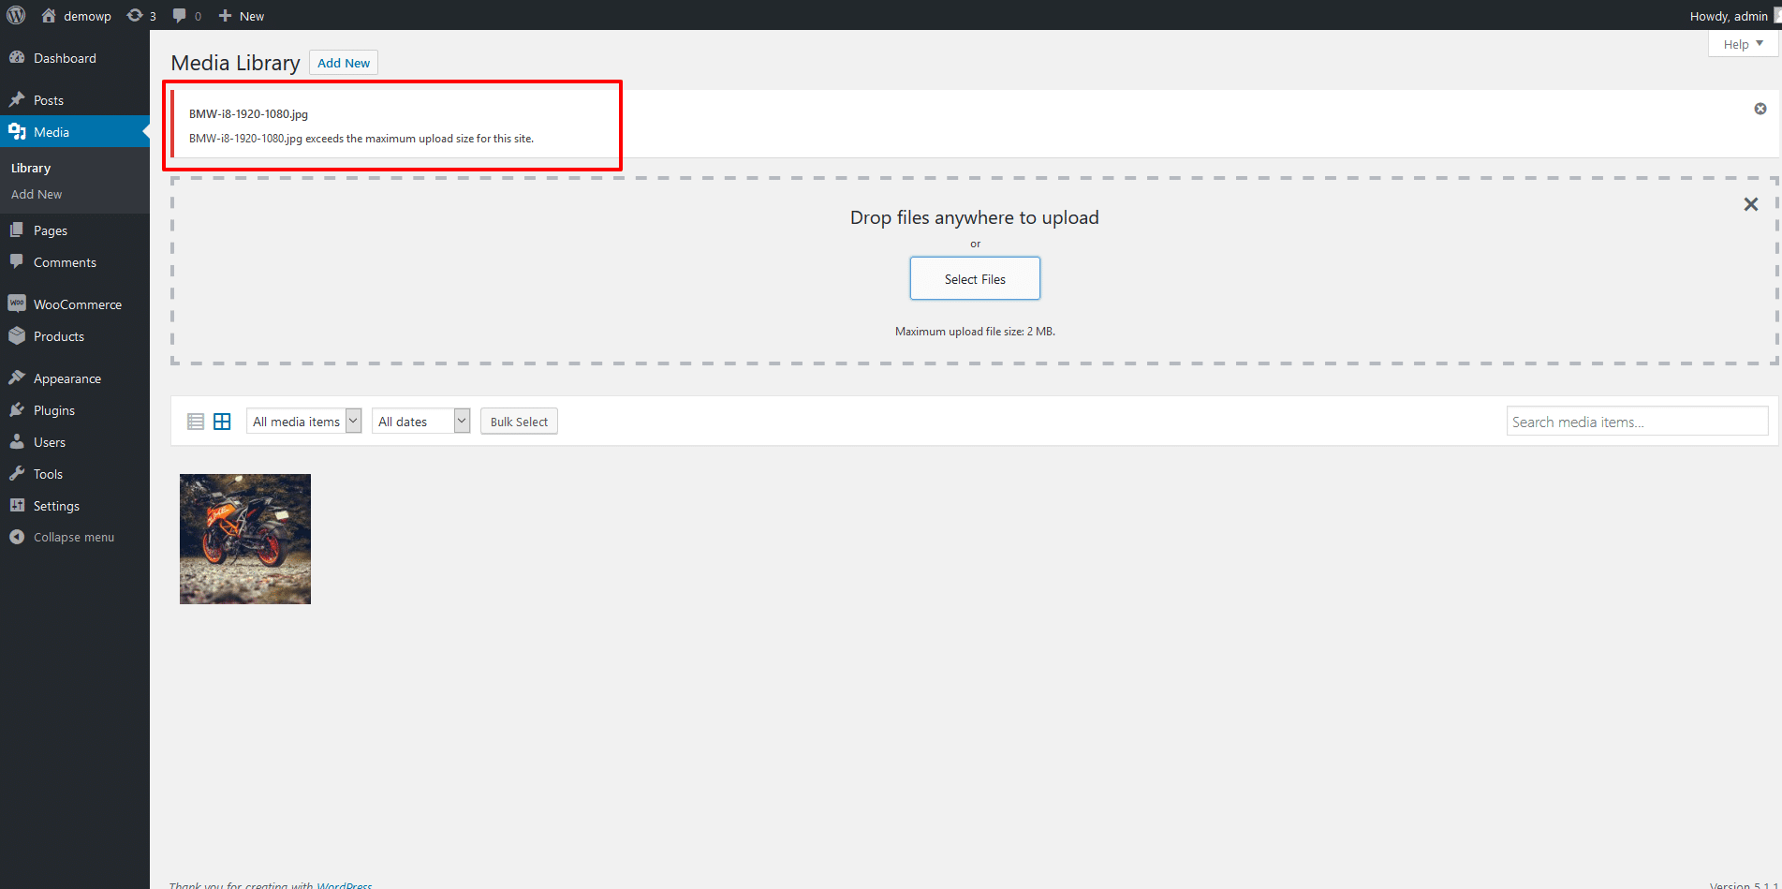Click the Products box icon
The height and width of the screenshot is (889, 1782).
(17, 335)
